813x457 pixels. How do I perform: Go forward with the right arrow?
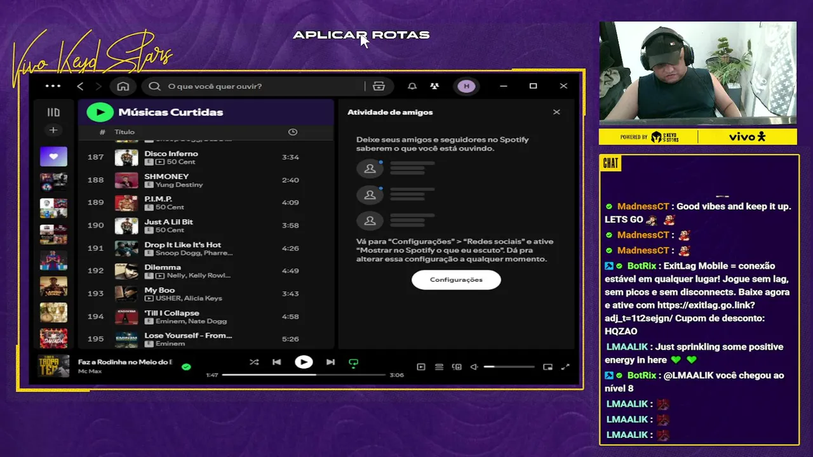pyautogui.click(x=98, y=86)
